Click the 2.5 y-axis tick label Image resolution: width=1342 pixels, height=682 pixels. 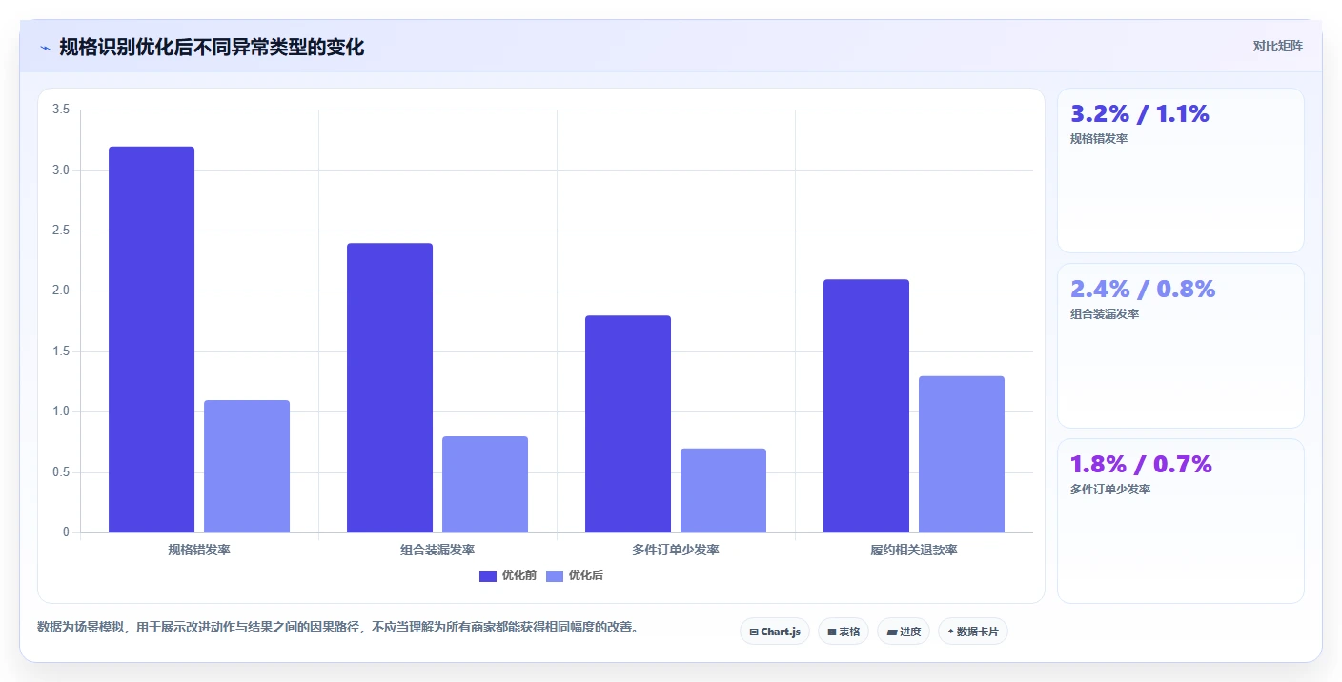pos(61,231)
